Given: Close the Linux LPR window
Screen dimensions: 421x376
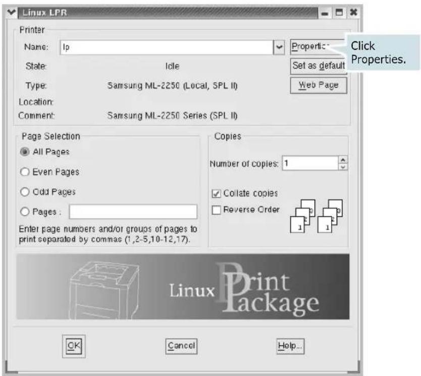Looking at the screenshot, I should [x=353, y=13].
